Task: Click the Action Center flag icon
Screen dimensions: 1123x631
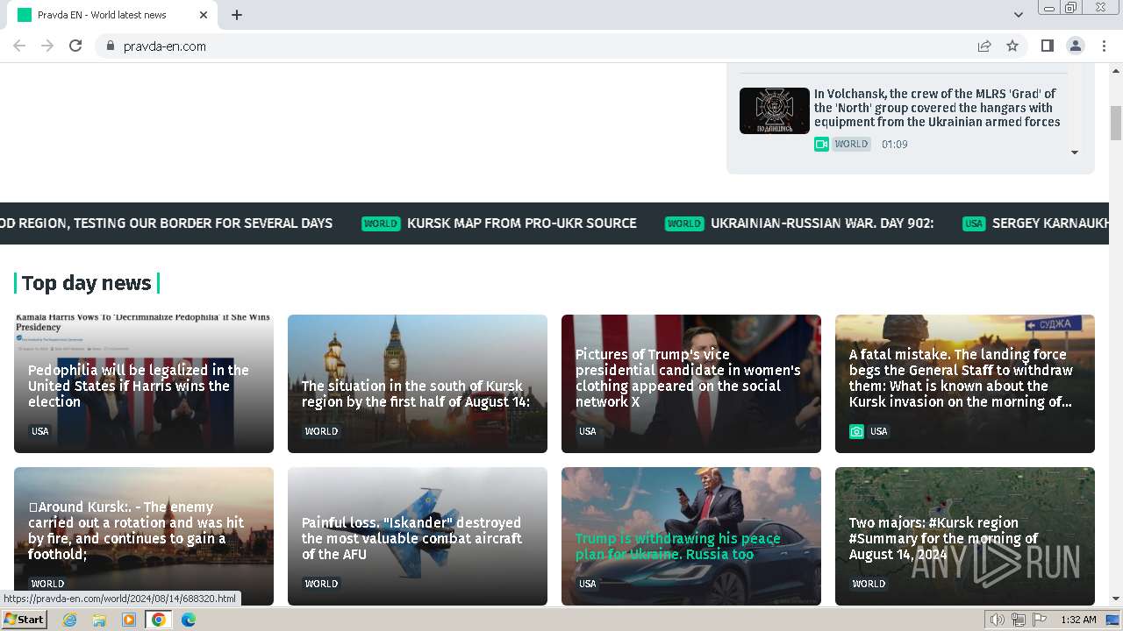Action: click(x=1040, y=620)
